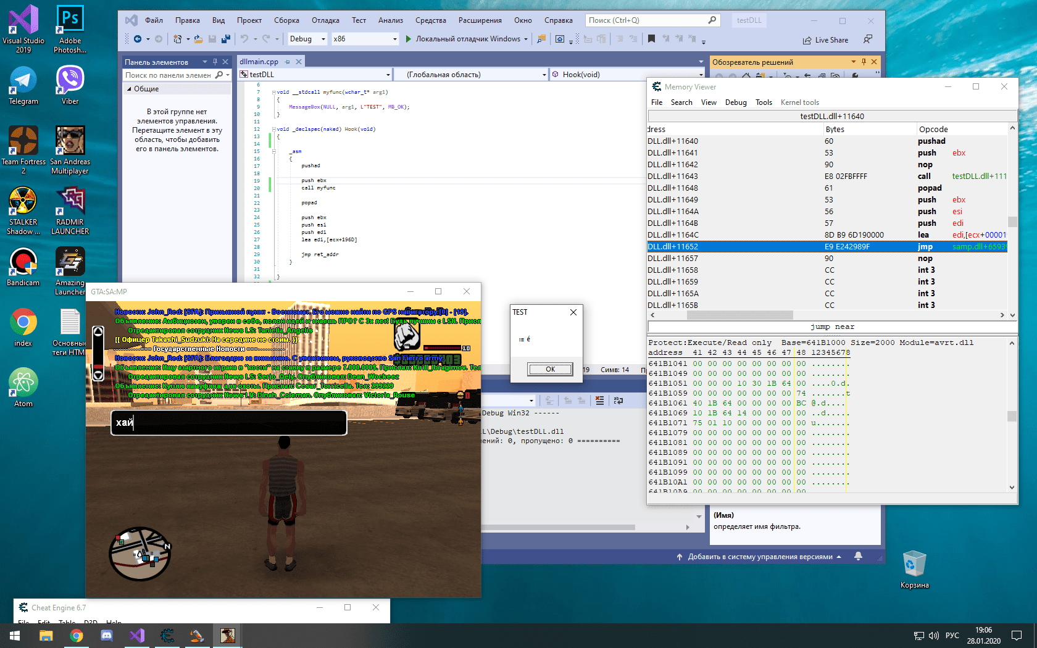The image size is (1037, 648).
Task: Select the popad instruction row in Memory Viewer
Action: (x=827, y=188)
